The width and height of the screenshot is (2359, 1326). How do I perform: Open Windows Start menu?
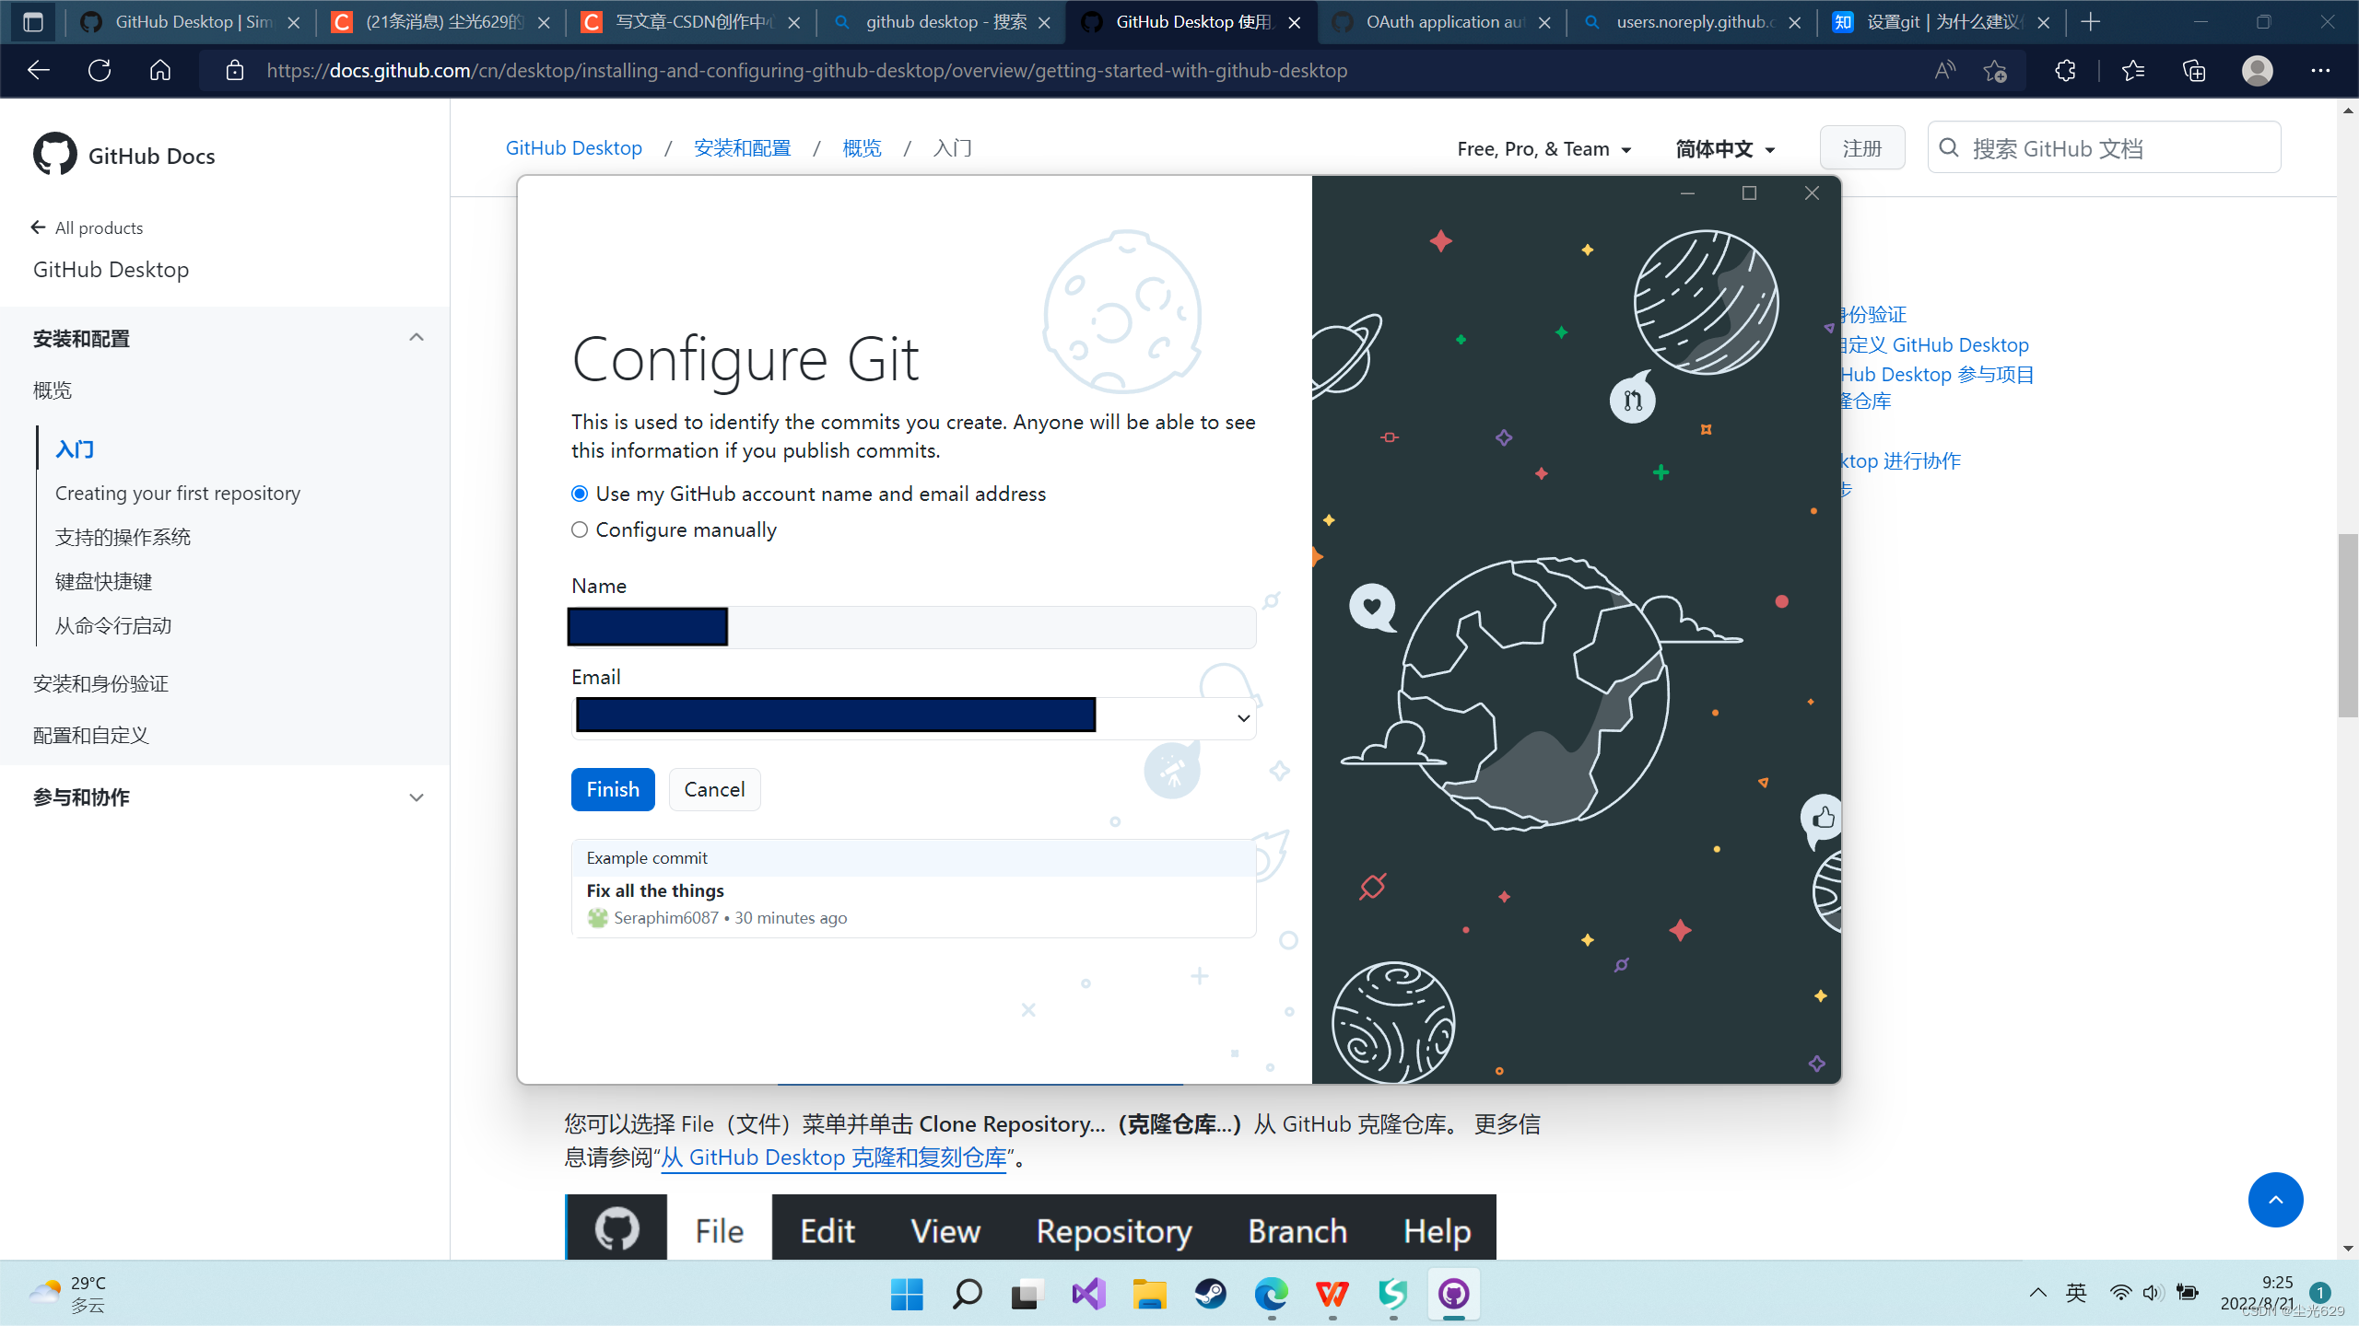(907, 1294)
